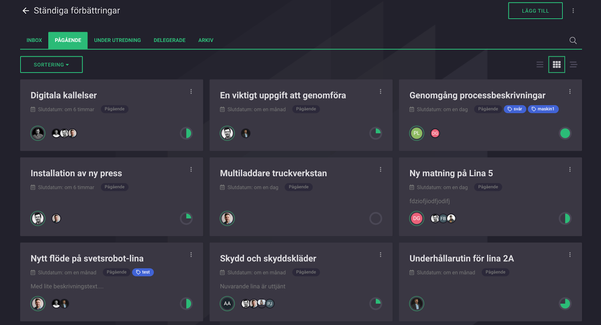This screenshot has height=325, width=601.
Task: Click the member avatar beside owner on Installation av ny press
Action: point(56,219)
